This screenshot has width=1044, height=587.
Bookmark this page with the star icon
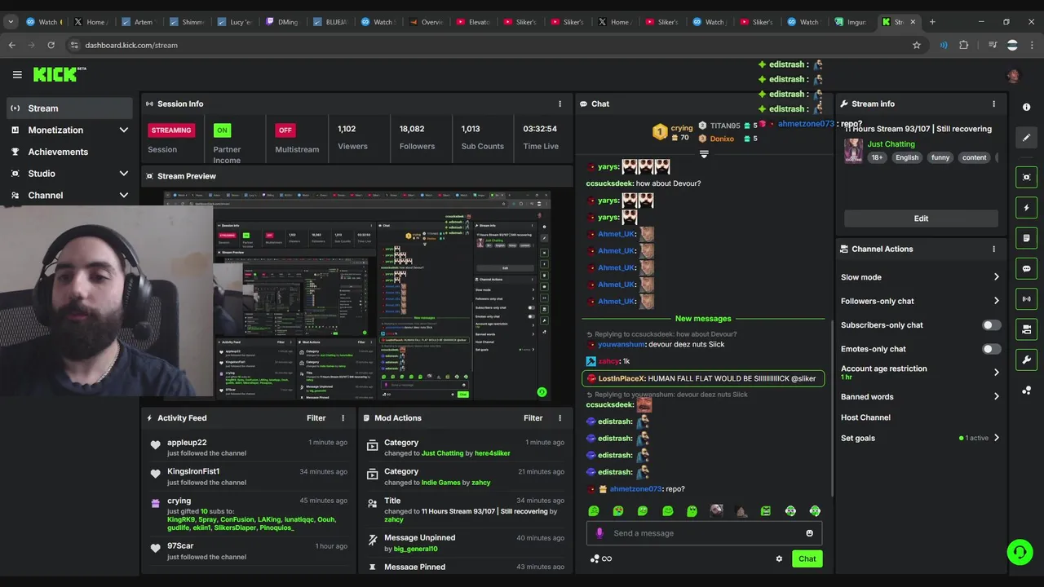[x=917, y=45]
